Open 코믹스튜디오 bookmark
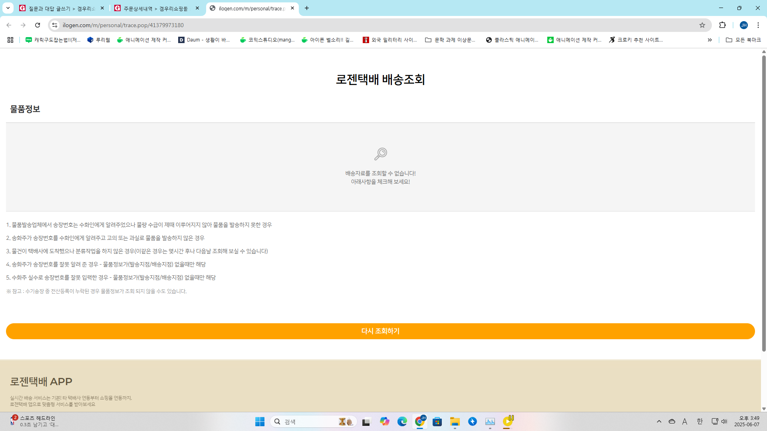The width and height of the screenshot is (767, 431). [267, 40]
